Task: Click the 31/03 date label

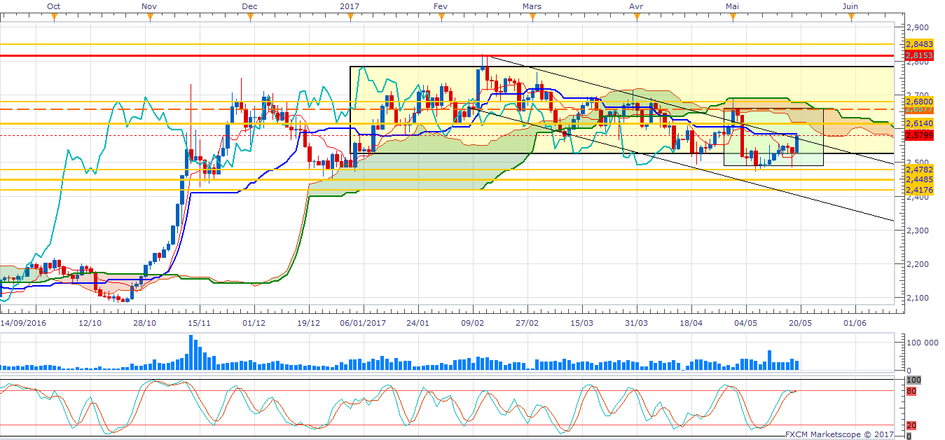Action: (637, 324)
